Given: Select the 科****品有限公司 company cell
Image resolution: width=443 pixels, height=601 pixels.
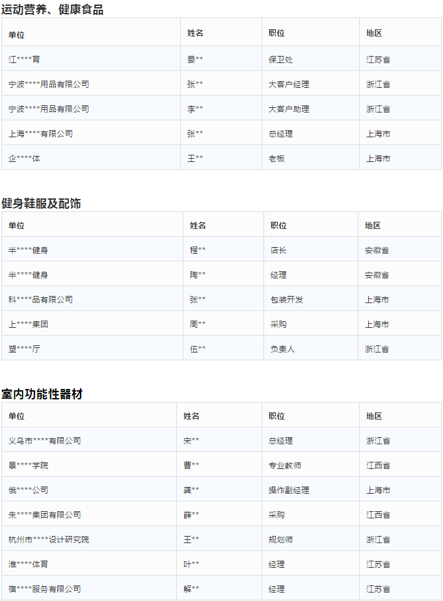Looking at the screenshot, I should [x=40, y=299].
